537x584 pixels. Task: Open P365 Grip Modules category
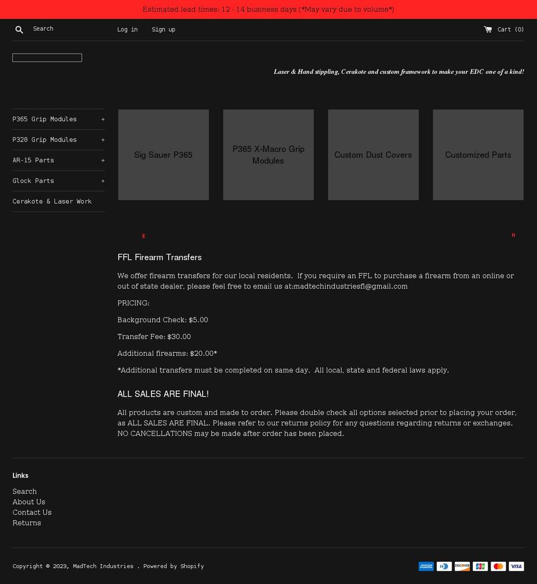45,119
